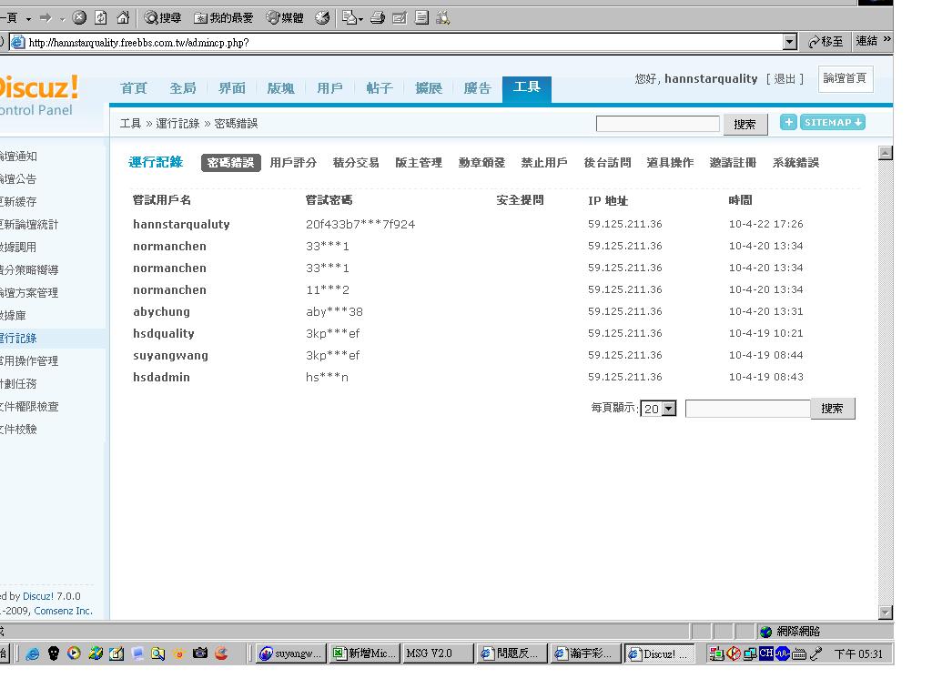Click the 論壇首頁 button
932x699 pixels.
pyautogui.click(x=845, y=79)
